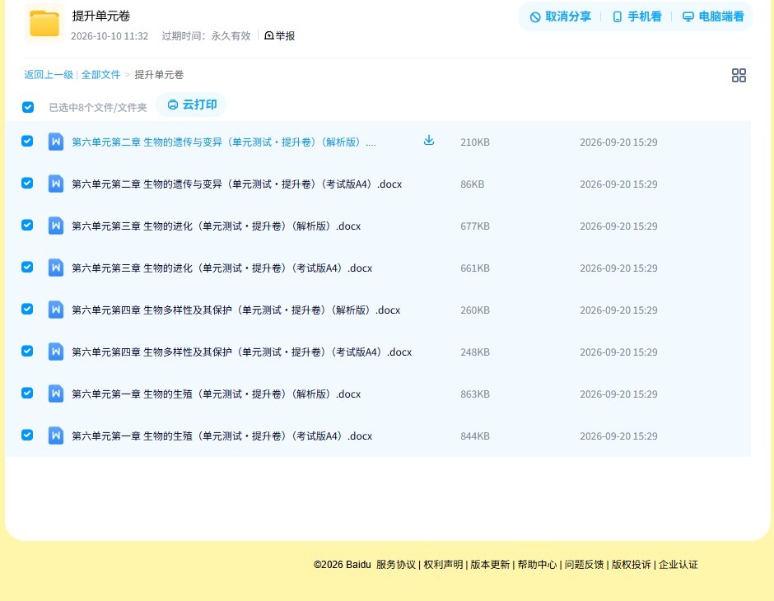The image size is (774, 601).
Task: Open the 服务协议 footer link
Action: 396,565
